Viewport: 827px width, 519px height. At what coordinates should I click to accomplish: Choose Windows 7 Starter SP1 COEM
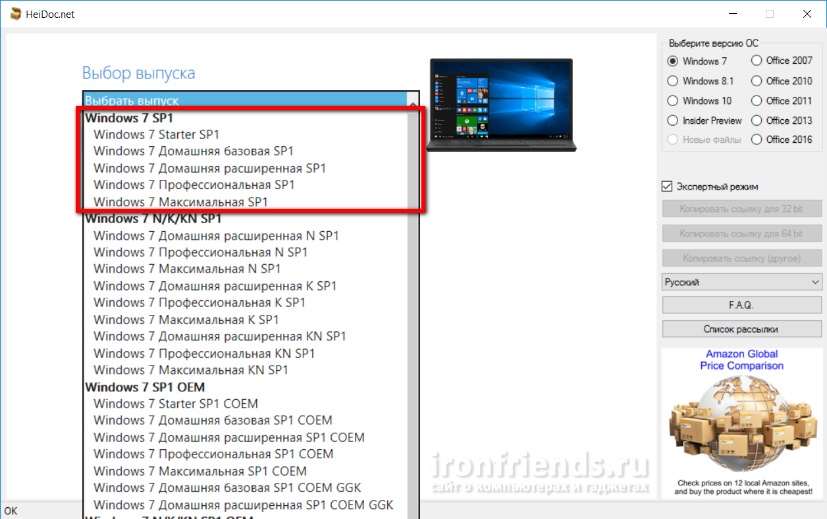(x=245, y=404)
